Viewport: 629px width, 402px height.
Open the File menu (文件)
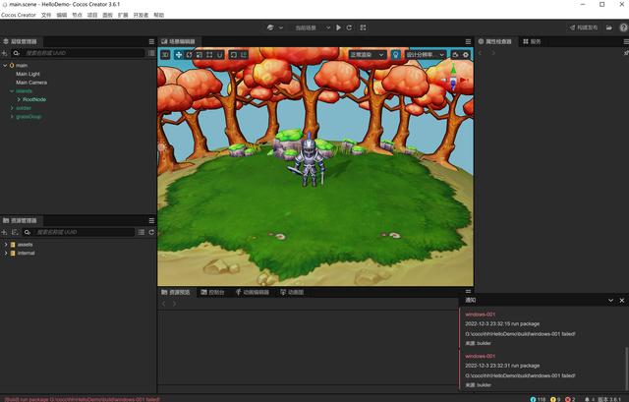[46, 15]
